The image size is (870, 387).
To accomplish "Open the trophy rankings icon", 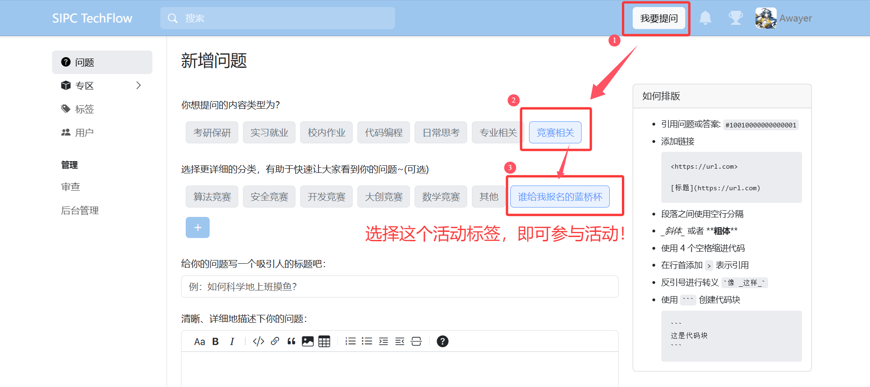I will point(735,18).
